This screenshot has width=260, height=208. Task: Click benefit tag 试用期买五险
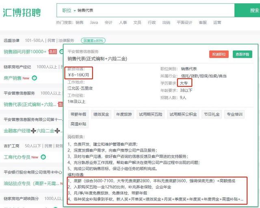click(151, 114)
